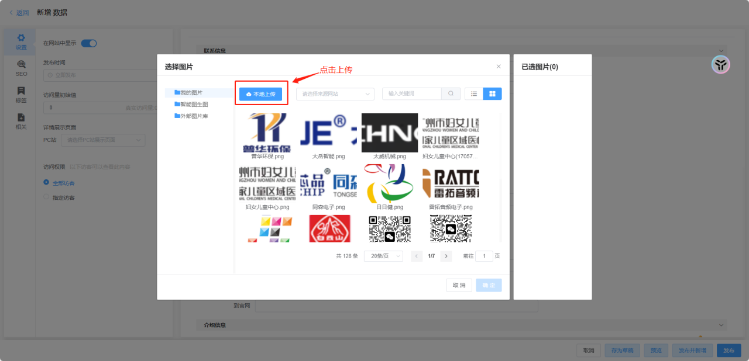This screenshot has height=361, width=749.
Task: Go to next page arrow
Action: tap(446, 256)
